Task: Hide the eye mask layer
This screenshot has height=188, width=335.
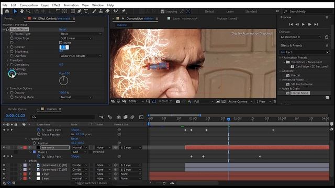Action: (x=4, y=147)
